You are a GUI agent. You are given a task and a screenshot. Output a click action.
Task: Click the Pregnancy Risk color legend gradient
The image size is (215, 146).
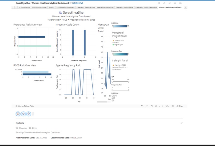coord(120,54)
